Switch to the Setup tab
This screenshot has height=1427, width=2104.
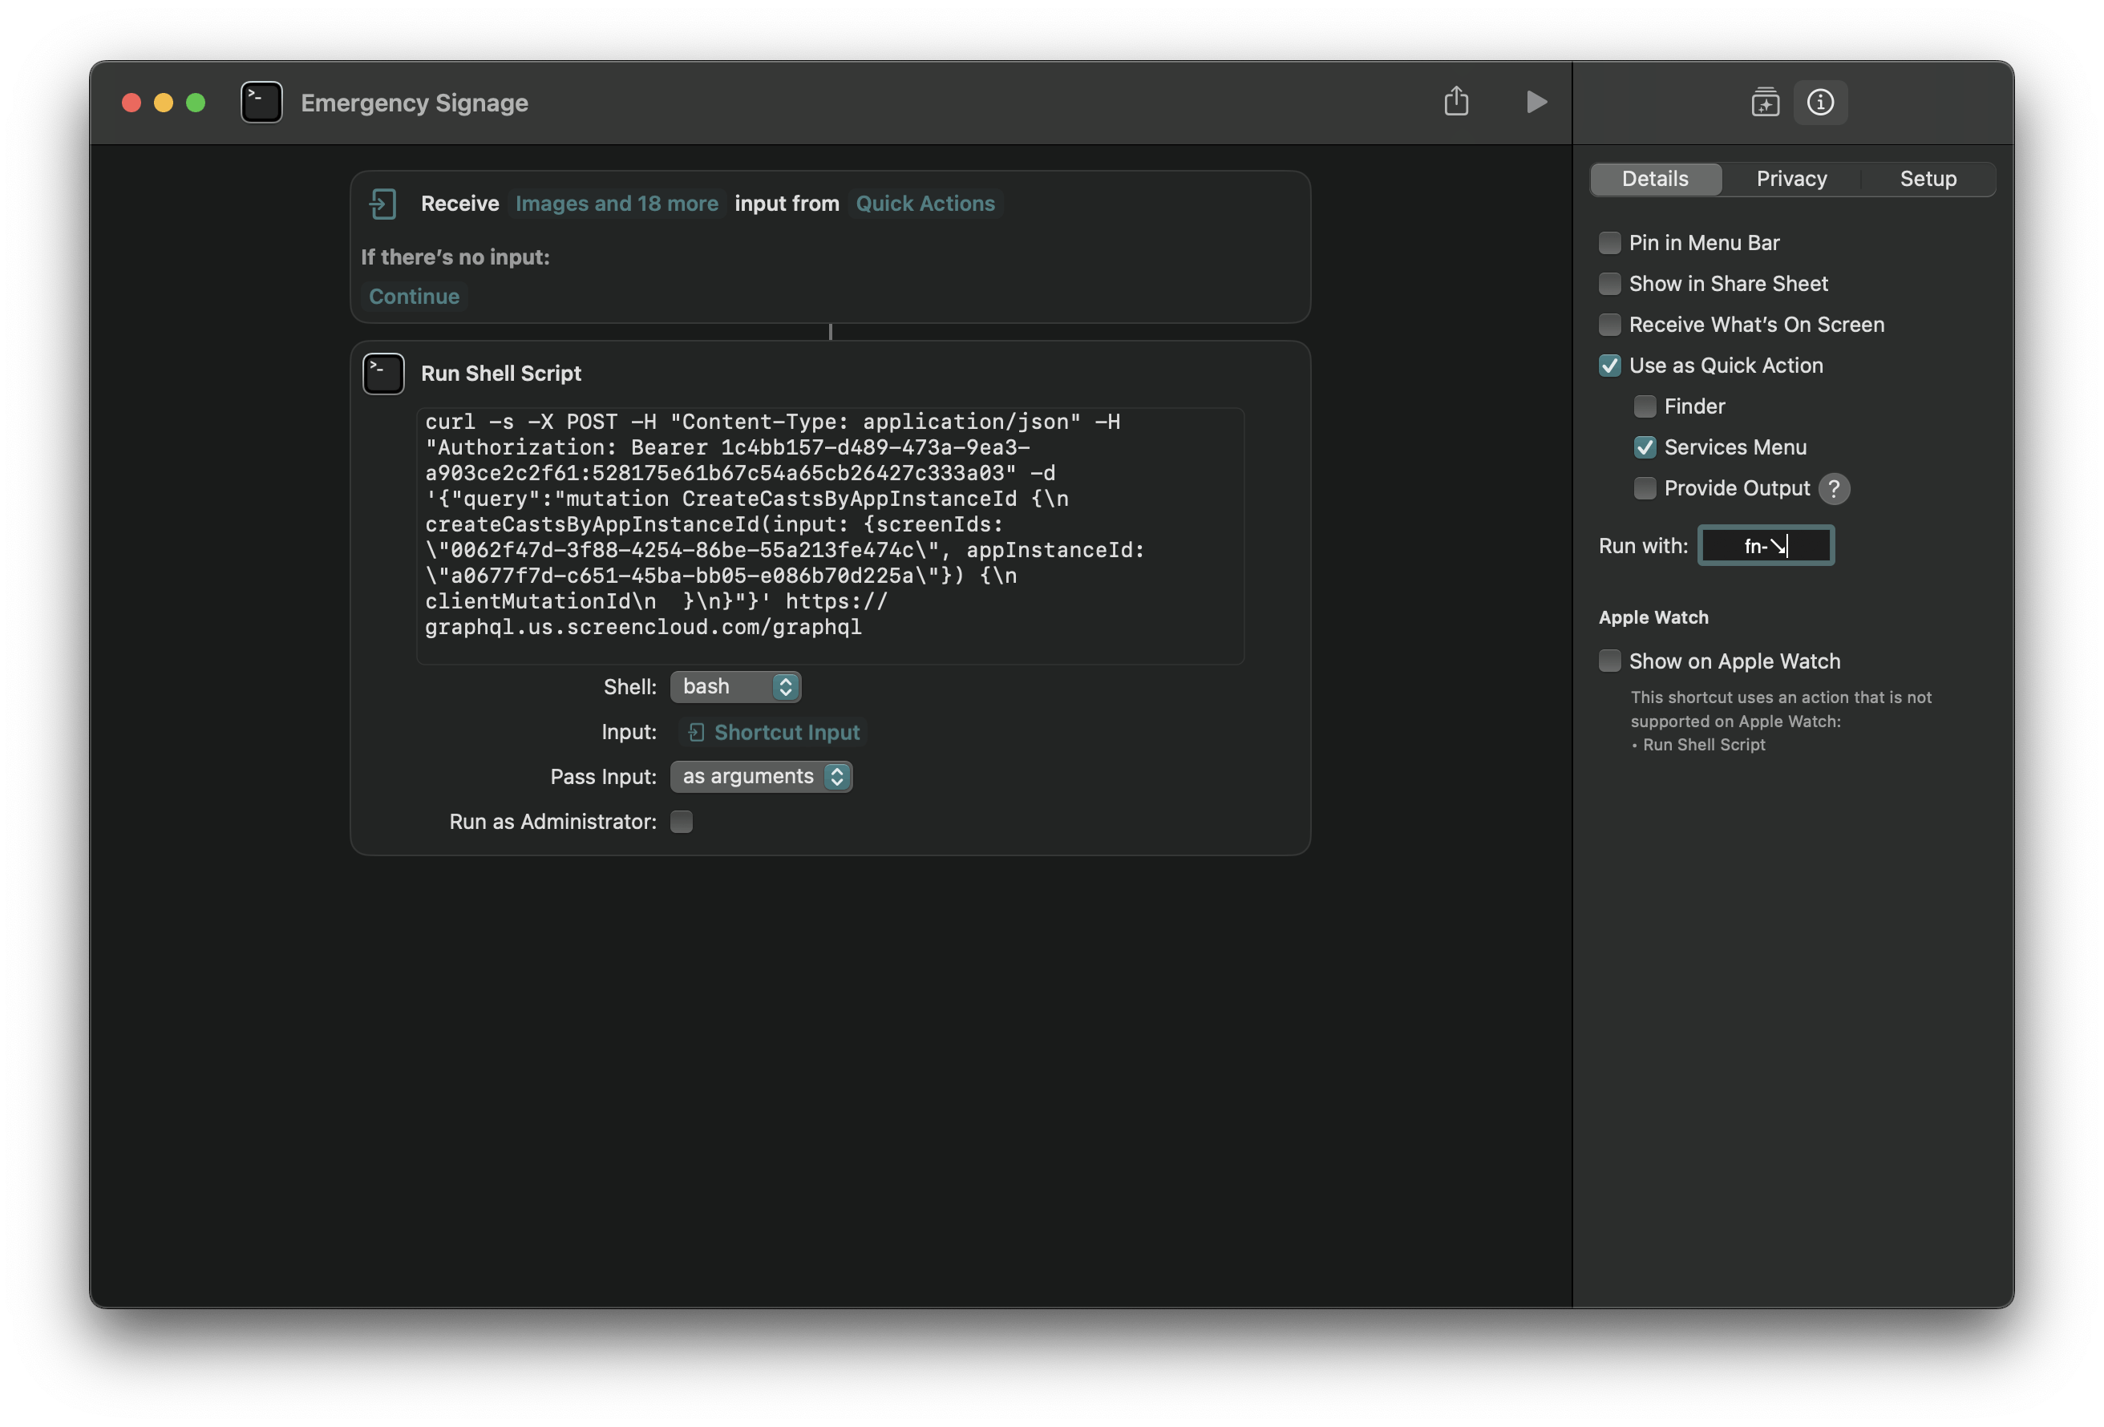[x=1928, y=178]
